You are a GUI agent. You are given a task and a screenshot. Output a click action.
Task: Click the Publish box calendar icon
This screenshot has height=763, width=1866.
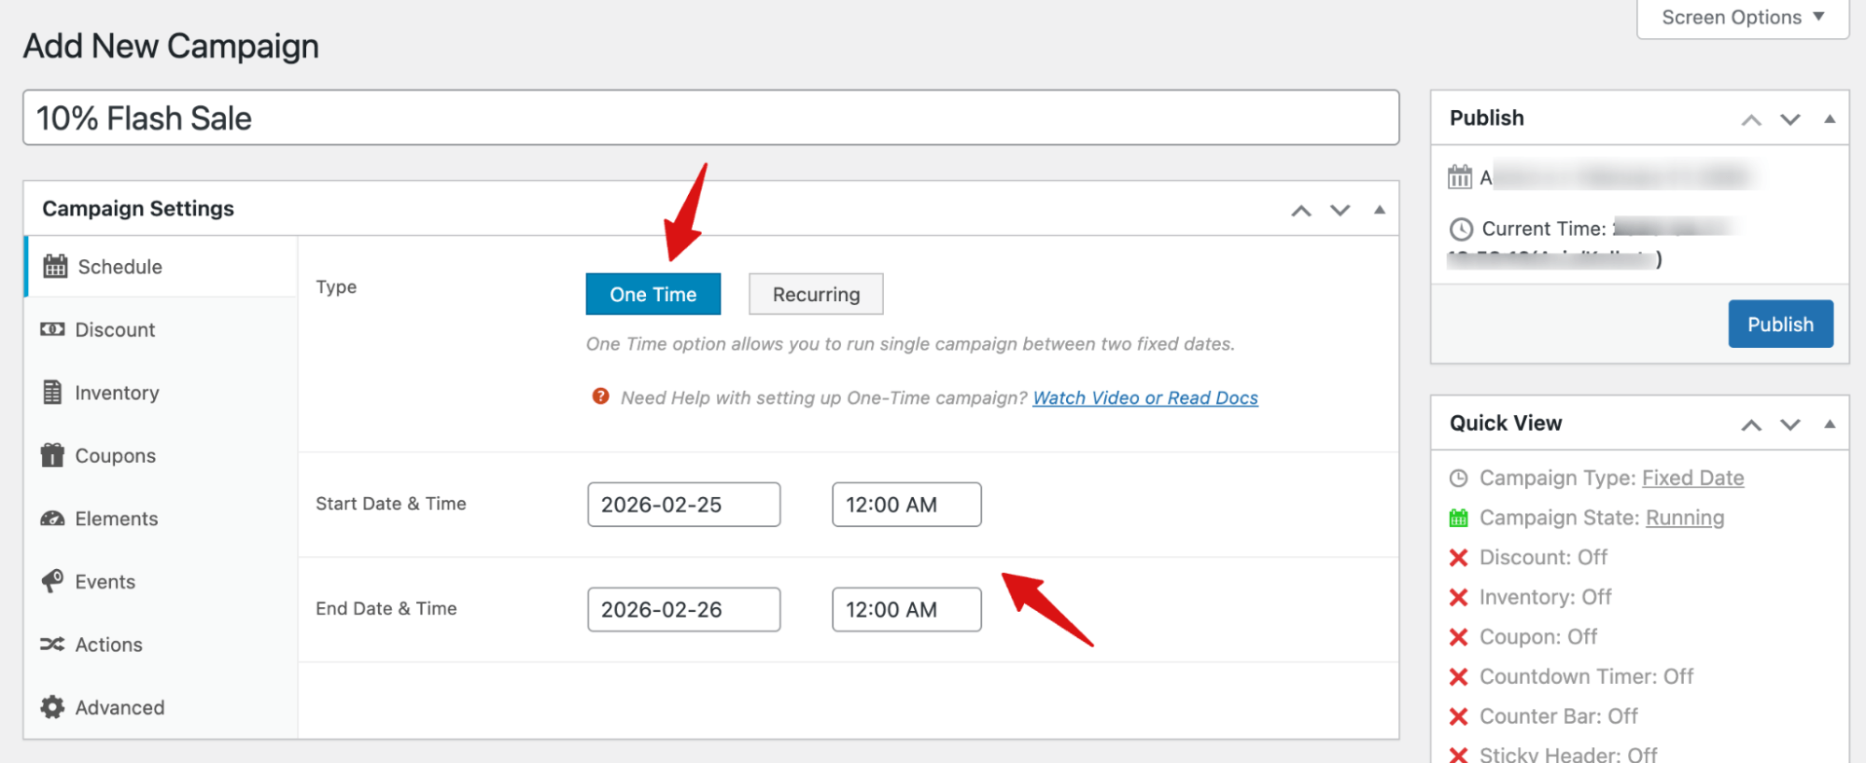coord(1460,176)
